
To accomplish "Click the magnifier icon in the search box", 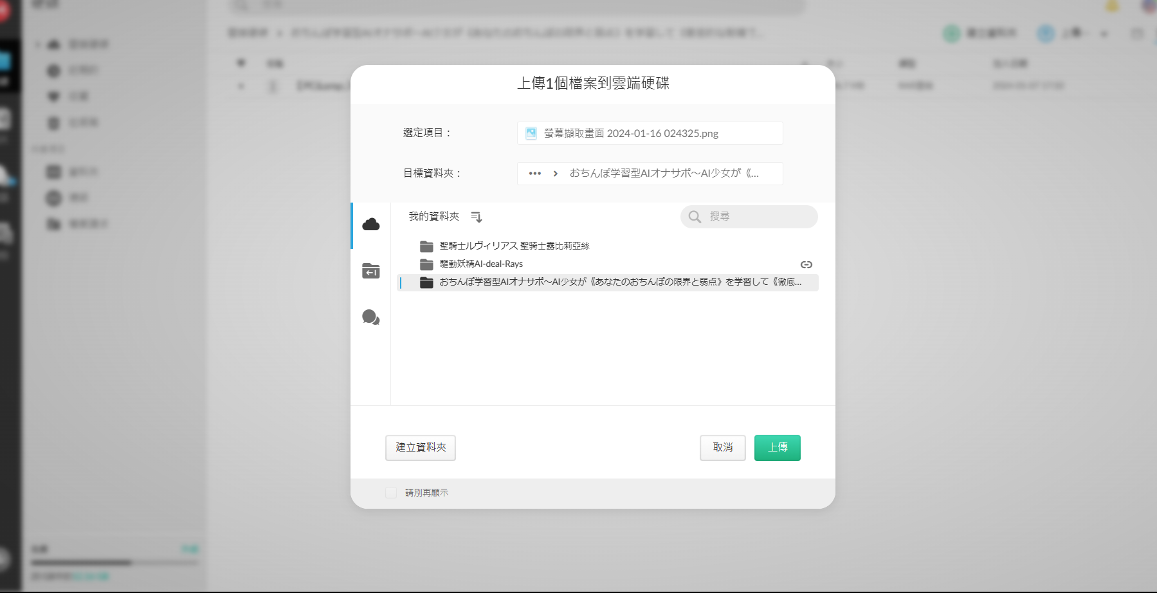I will [x=695, y=217].
